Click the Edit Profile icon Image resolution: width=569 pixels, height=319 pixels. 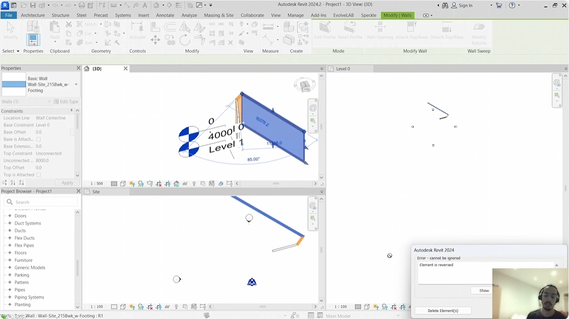pyautogui.click(x=325, y=30)
